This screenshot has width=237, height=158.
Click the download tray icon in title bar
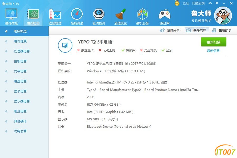(210, 3)
